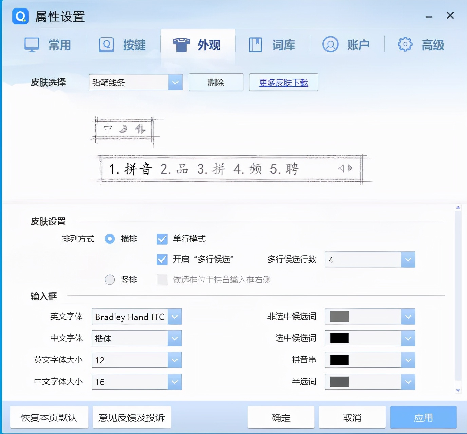Click the arrow pager in candidate preview

point(345,168)
